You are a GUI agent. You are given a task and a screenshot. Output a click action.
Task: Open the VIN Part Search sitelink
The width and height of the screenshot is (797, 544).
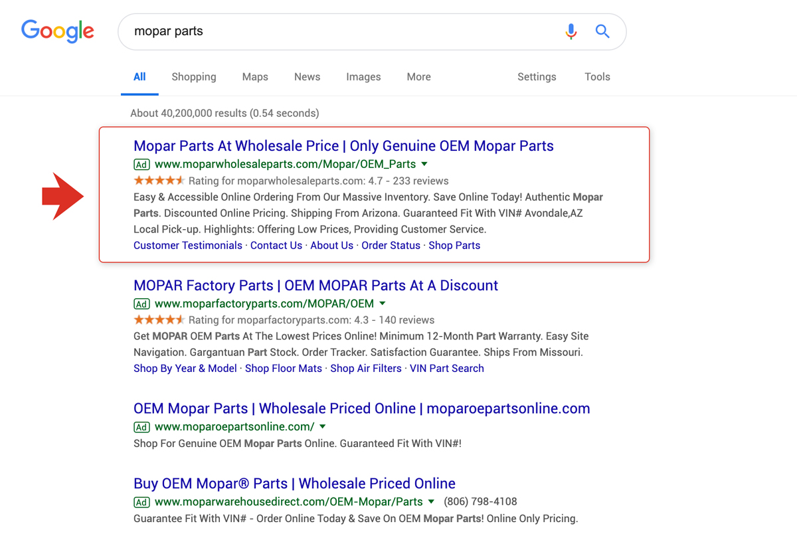447,368
